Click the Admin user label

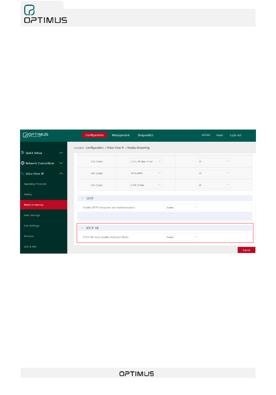pos(206,135)
